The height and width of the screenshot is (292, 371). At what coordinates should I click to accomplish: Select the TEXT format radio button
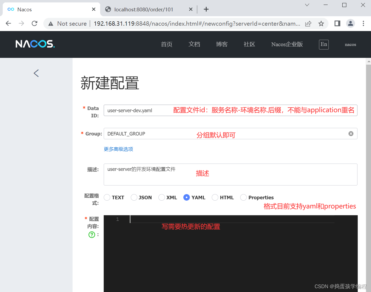pyautogui.click(x=107, y=197)
